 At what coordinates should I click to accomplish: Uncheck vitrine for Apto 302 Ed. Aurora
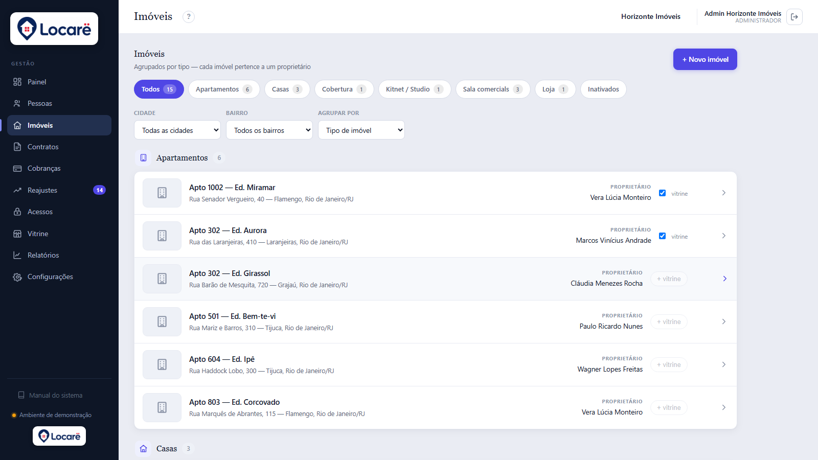click(x=662, y=236)
